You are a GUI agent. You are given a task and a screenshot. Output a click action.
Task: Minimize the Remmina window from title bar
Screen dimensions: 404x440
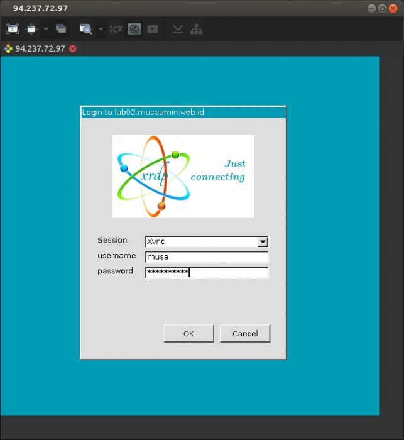(x=372, y=8)
